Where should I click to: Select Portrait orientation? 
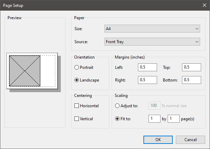click(77, 67)
